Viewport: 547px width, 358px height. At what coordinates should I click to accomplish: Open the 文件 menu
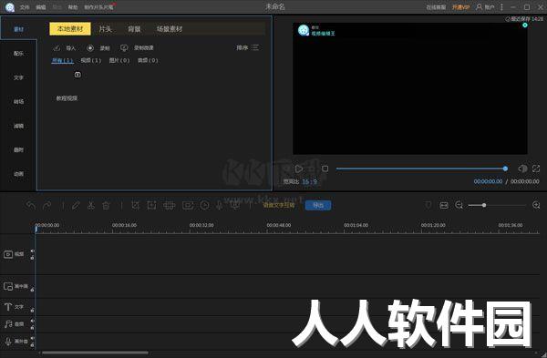(x=25, y=7)
